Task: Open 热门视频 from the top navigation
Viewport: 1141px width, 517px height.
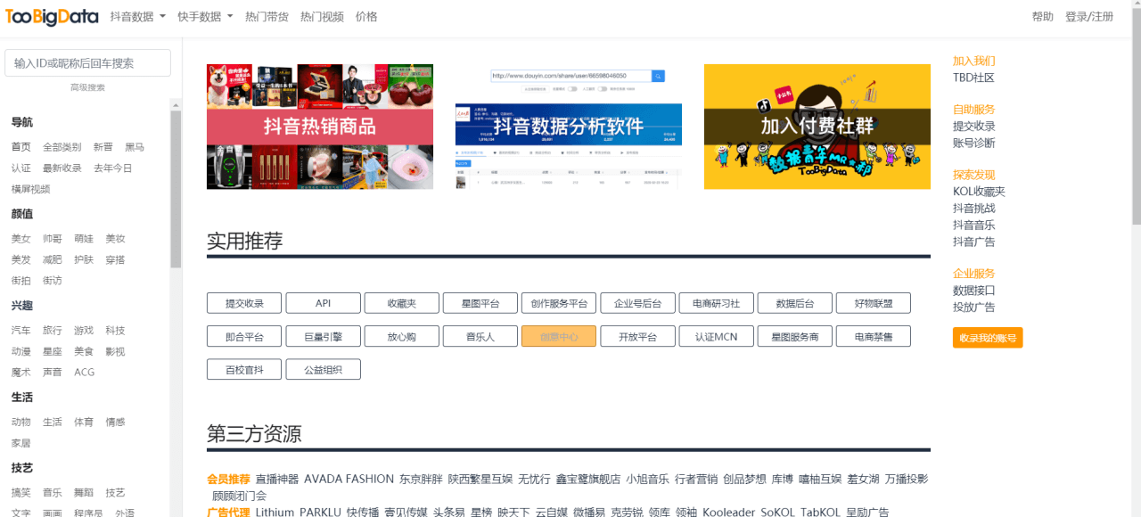Action: coord(322,17)
